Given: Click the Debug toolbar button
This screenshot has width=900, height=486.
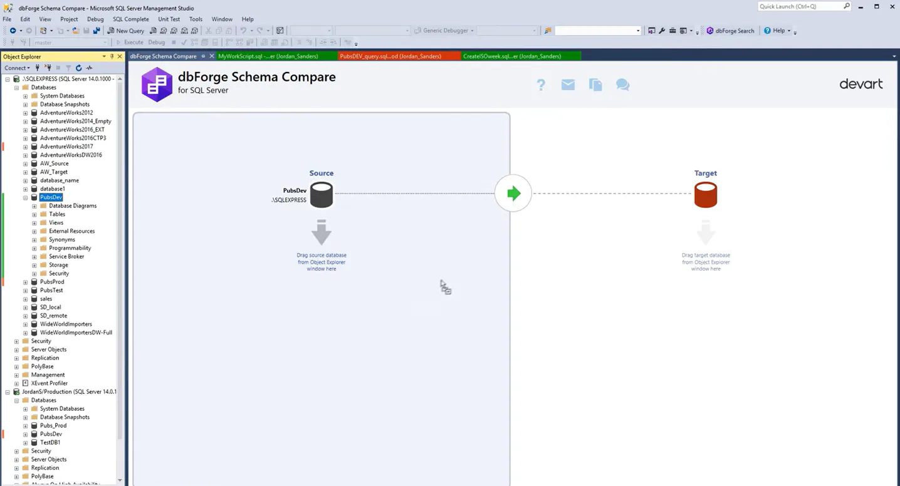Looking at the screenshot, I should coord(157,43).
